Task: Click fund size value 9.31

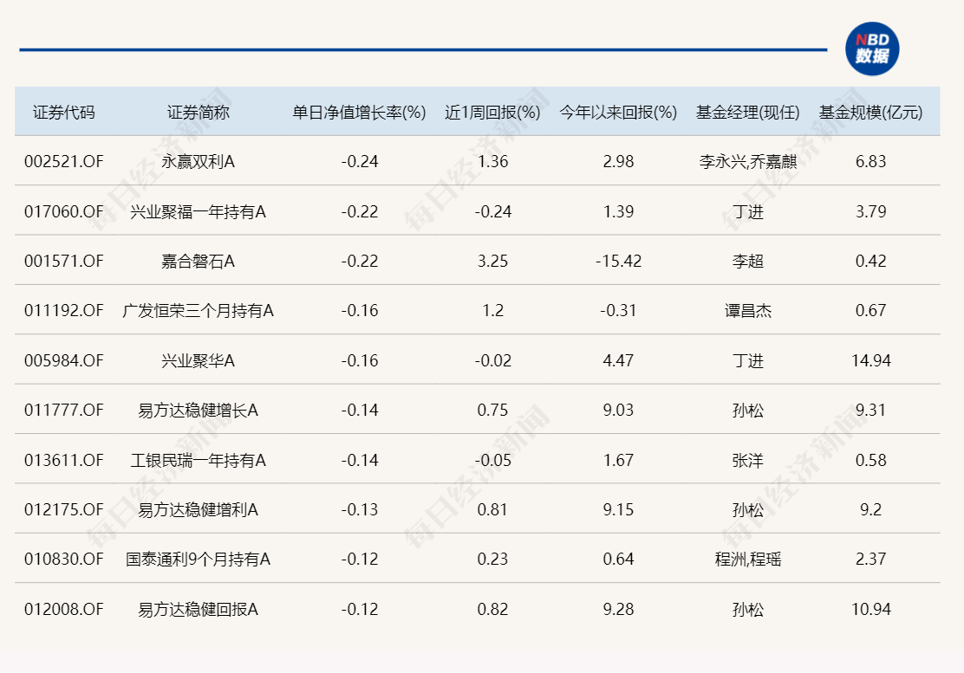Action: click(x=870, y=411)
